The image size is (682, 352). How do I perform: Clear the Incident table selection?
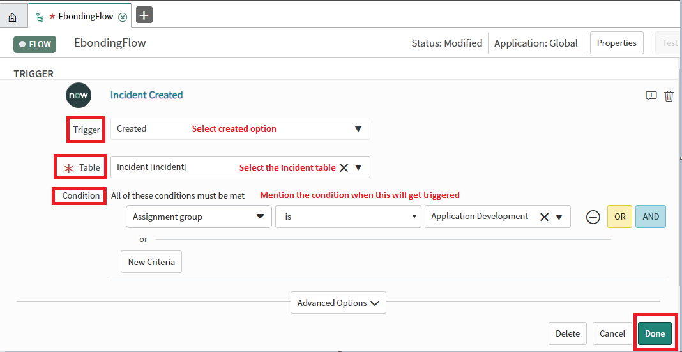coord(344,167)
